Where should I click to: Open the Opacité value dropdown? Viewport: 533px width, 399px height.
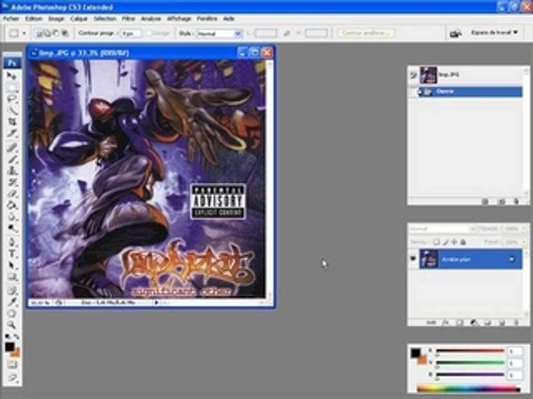coord(524,229)
